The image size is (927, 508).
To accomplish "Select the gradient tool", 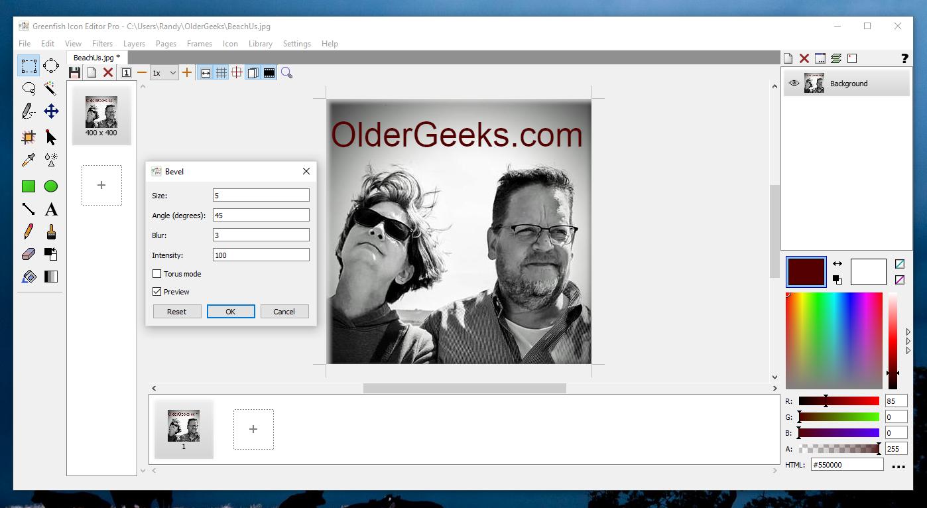I will (51, 277).
